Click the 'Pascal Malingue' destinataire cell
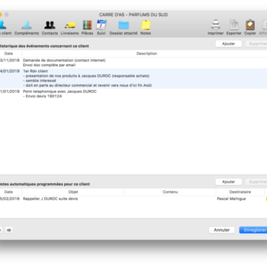Screen dimensions: 267x267 [x=232, y=199]
